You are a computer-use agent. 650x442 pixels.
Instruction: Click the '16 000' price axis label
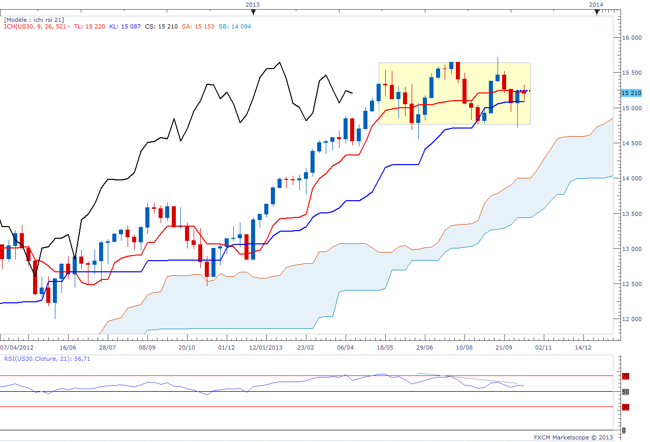pos(632,38)
